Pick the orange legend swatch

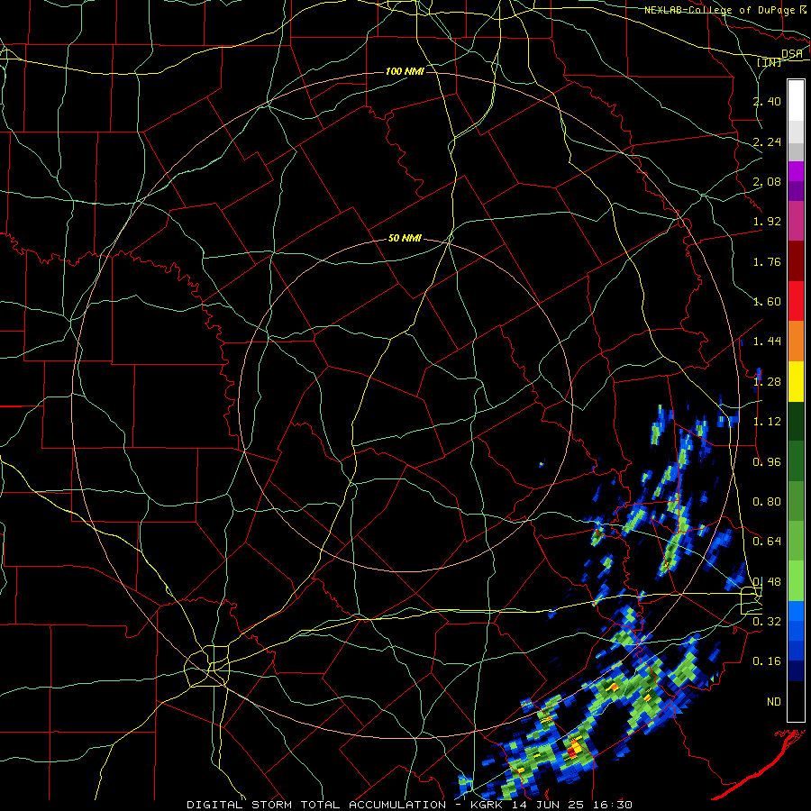(796, 342)
